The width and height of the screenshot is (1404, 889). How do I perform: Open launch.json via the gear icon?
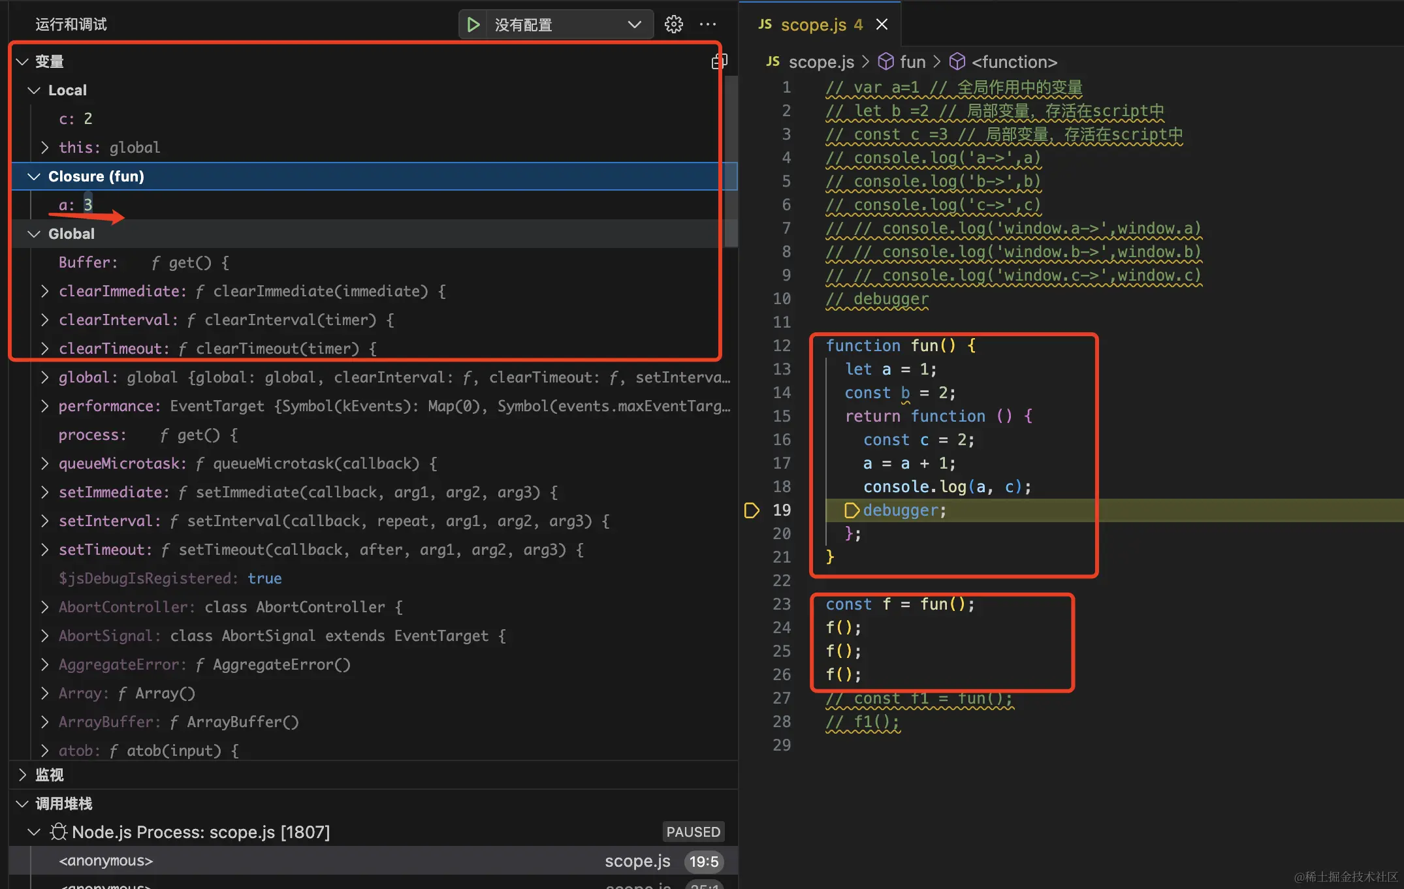[673, 25]
